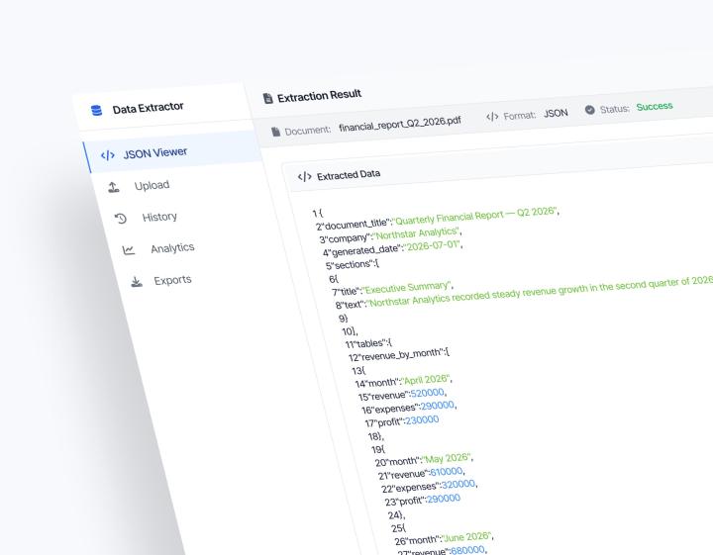Image resolution: width=713 pixels, height=555 pixels.
Task: Click the "tables" key on line 11
Action: 370,343
